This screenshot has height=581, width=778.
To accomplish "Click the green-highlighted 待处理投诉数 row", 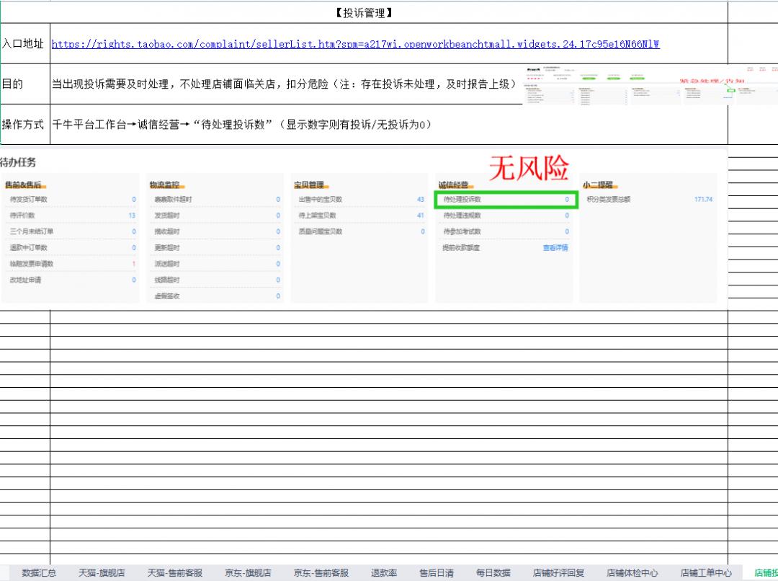I will (506, 200).
